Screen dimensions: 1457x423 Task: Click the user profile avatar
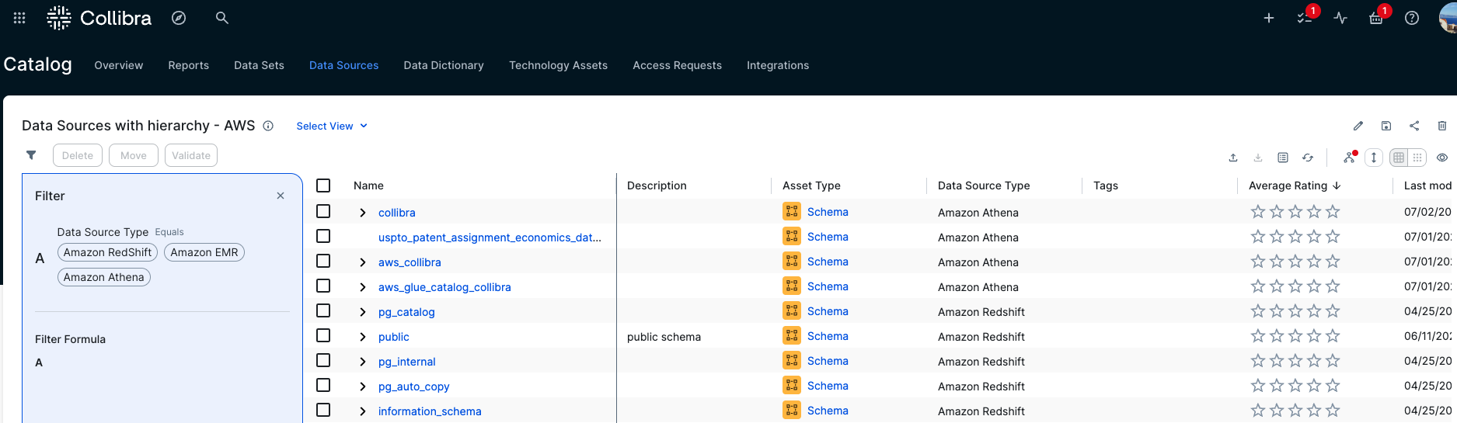tap(1448, 18)
